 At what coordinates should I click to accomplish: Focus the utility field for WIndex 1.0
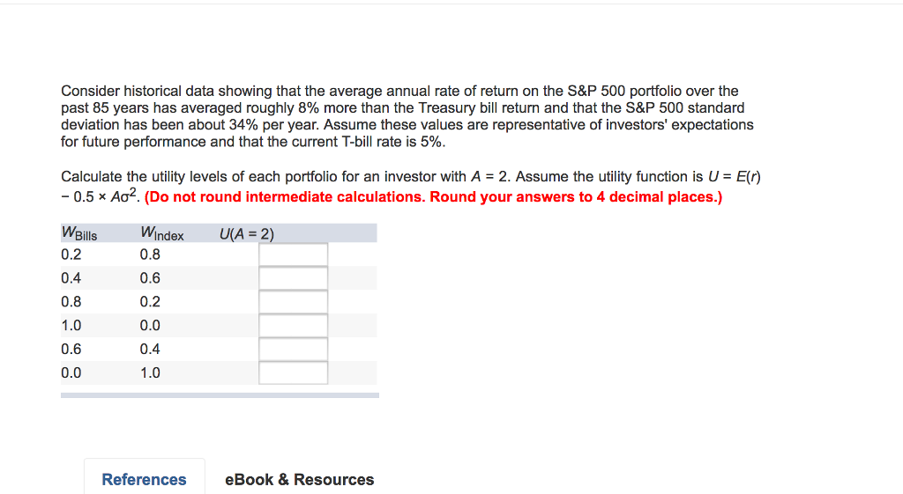[x=293, y=372]
